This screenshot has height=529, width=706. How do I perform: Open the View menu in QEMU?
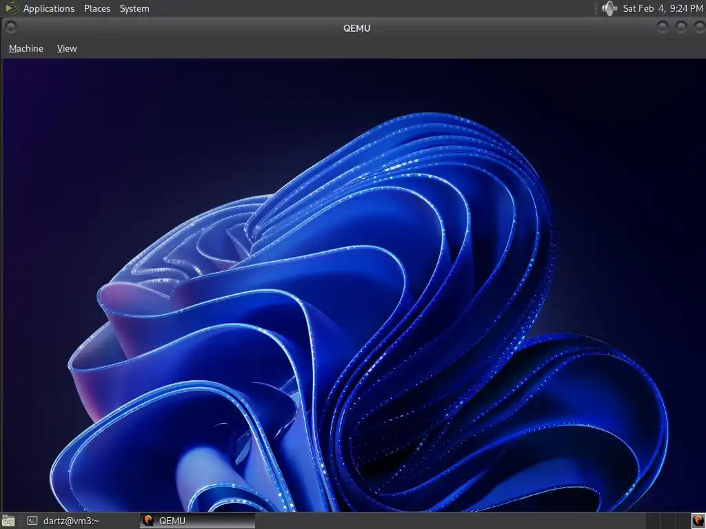(x=67, y=49)
